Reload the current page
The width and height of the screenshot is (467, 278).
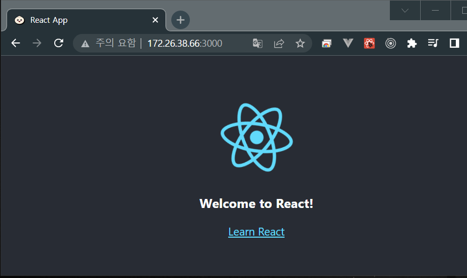(x=59, y=43)
